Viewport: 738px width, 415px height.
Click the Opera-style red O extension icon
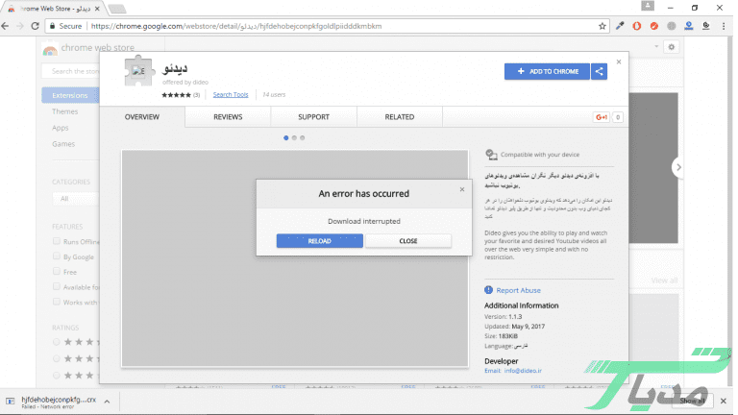(x=637, y=26)
